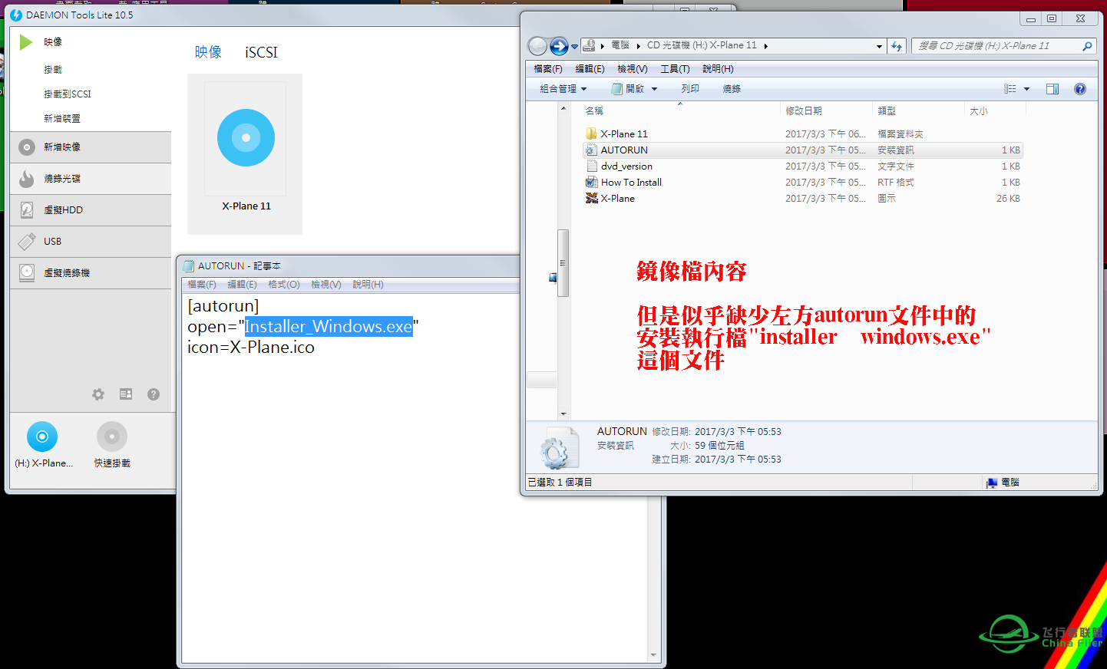Viewport: 1107px width, 669px height.
Task: Open the recent locations dropdown arrow
Action: (574, 47)
